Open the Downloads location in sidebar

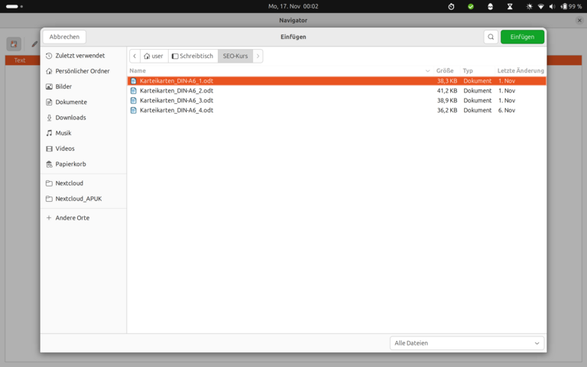[x=70, y=118]
